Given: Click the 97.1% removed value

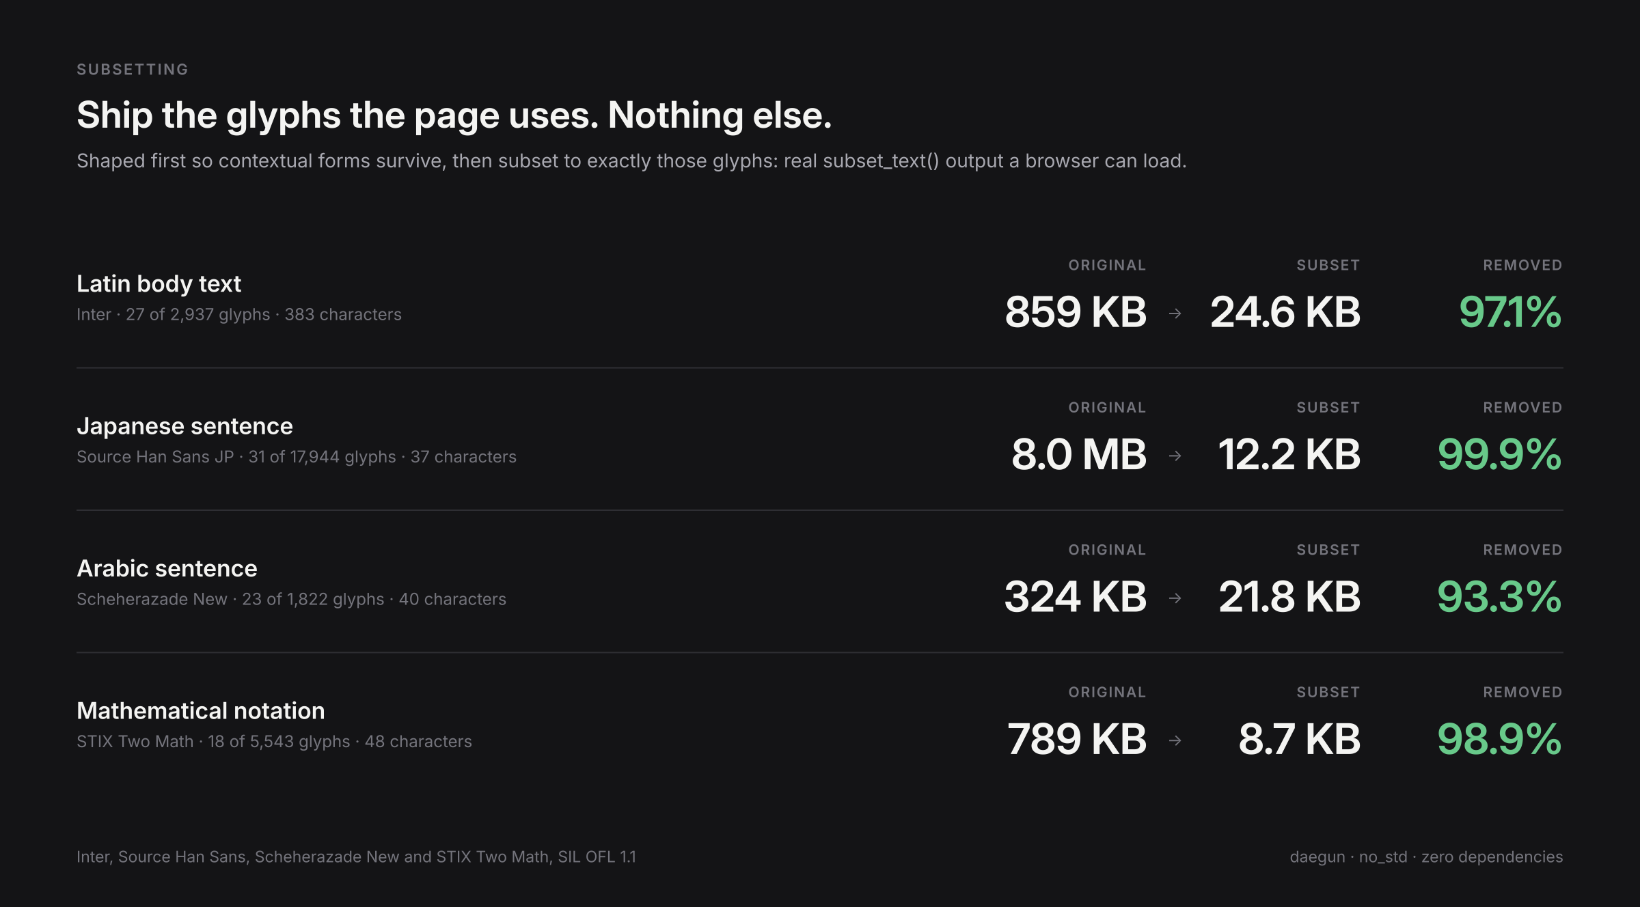Looking at the screenshot, I should (x=1510, y=312).
